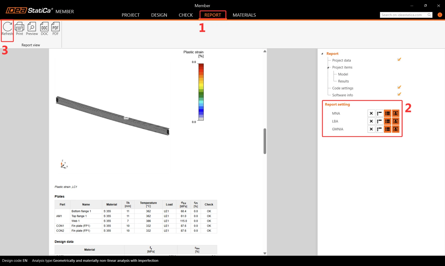Click the report scroll up arrow
Viewport: 445px width, 266px height.
265,51
